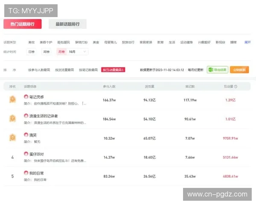The image size is (256, 205).
Task: Click the rank 3 medal badge
Action: (12, 138)
